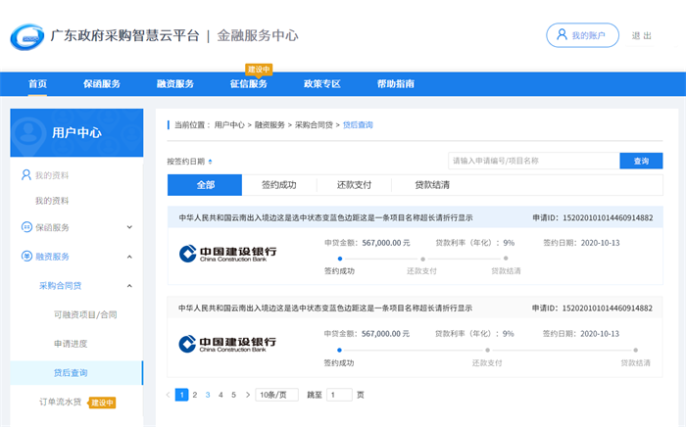Focus the 申请编号/项目名称 search input
Viewport: 686px width, 427px height.
(x=534, y=161)
